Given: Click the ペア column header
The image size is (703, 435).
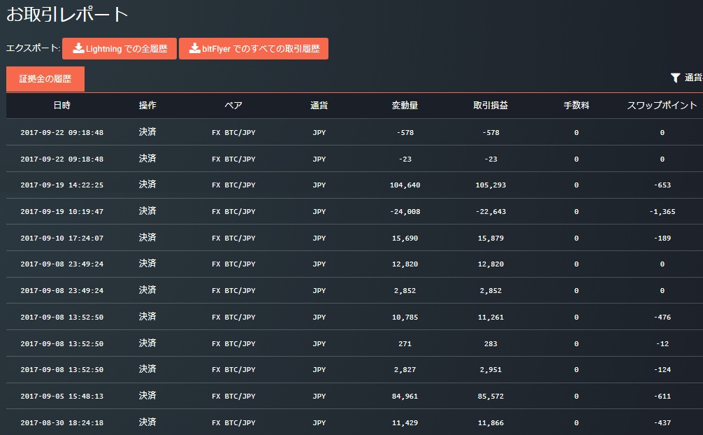Looking at the screenshot, I should click(233, 106).
